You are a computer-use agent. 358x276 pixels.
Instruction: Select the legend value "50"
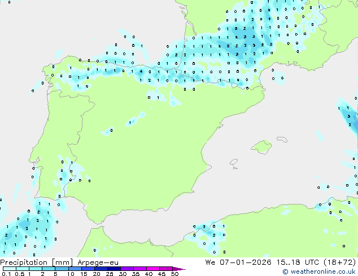[174, 274]
